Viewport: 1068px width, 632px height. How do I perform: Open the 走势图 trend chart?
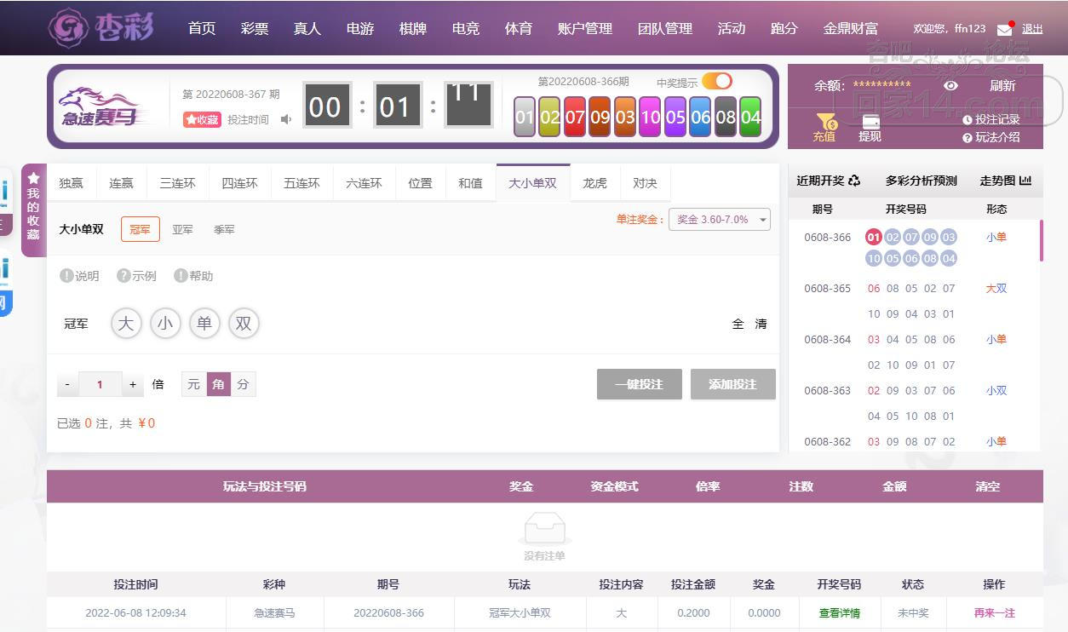(x=1005, y=181)
